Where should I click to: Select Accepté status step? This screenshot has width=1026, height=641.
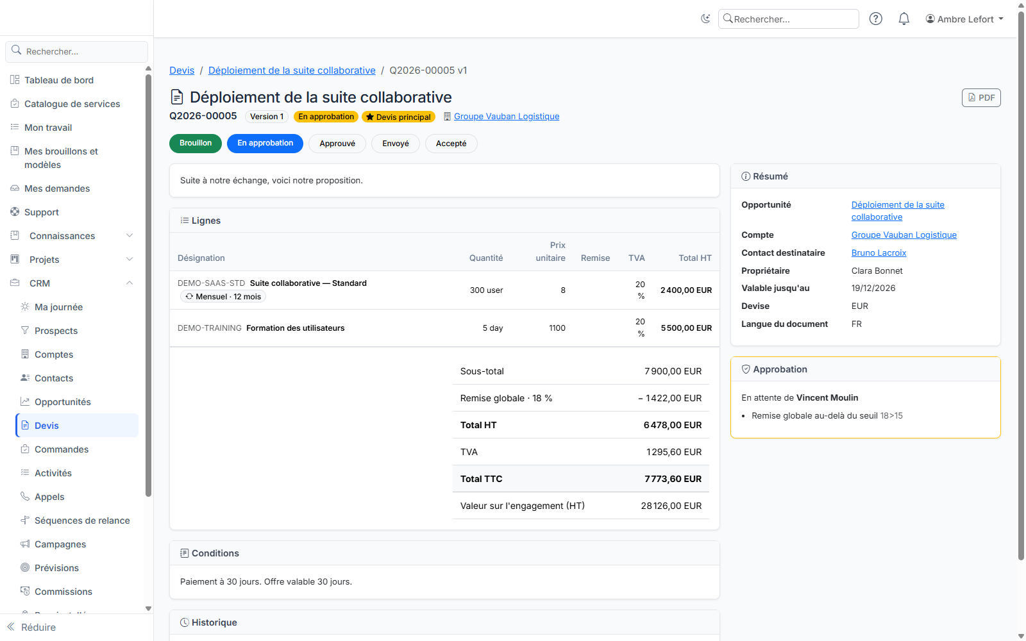coord(451,144)
